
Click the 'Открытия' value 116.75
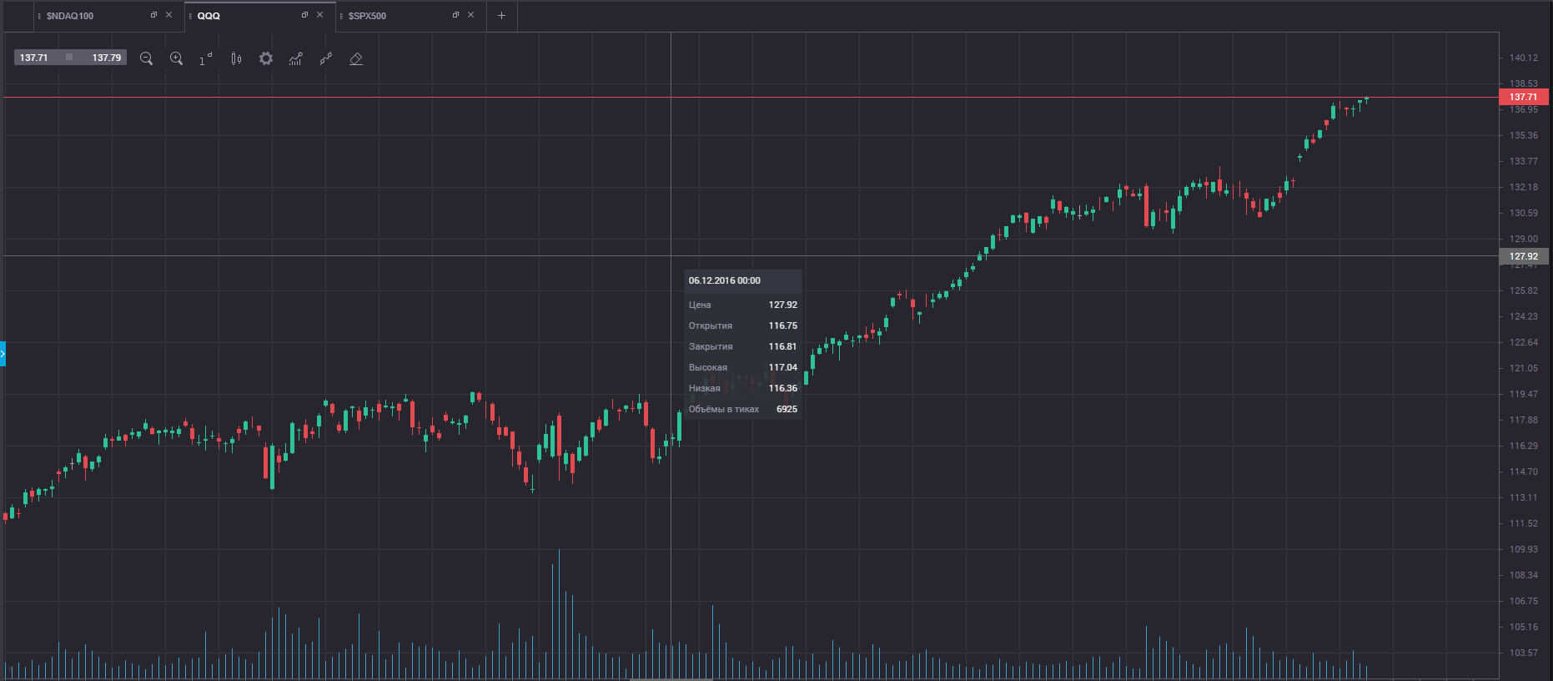click(783, 325)
